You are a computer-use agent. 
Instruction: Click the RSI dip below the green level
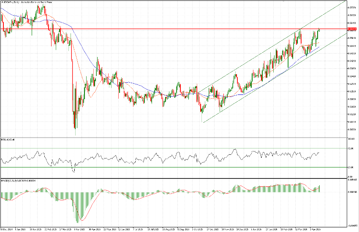[x=73, y=170]
